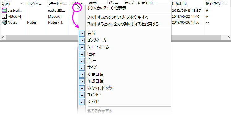Click the ロングネ... column header
Image resolution: width=231 pixels, height=116 pixels.
pyautogui.click(x=35, y=4)
